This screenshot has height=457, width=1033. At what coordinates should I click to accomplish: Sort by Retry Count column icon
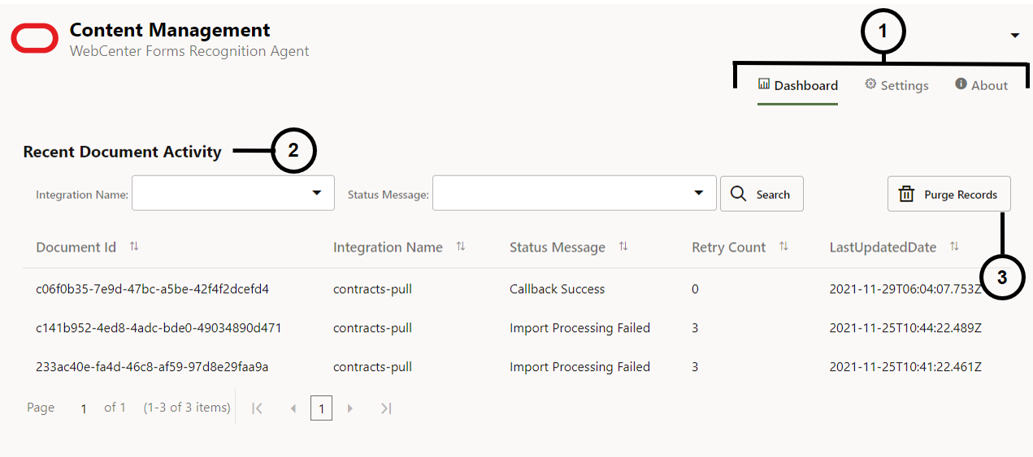pos(783,247)
